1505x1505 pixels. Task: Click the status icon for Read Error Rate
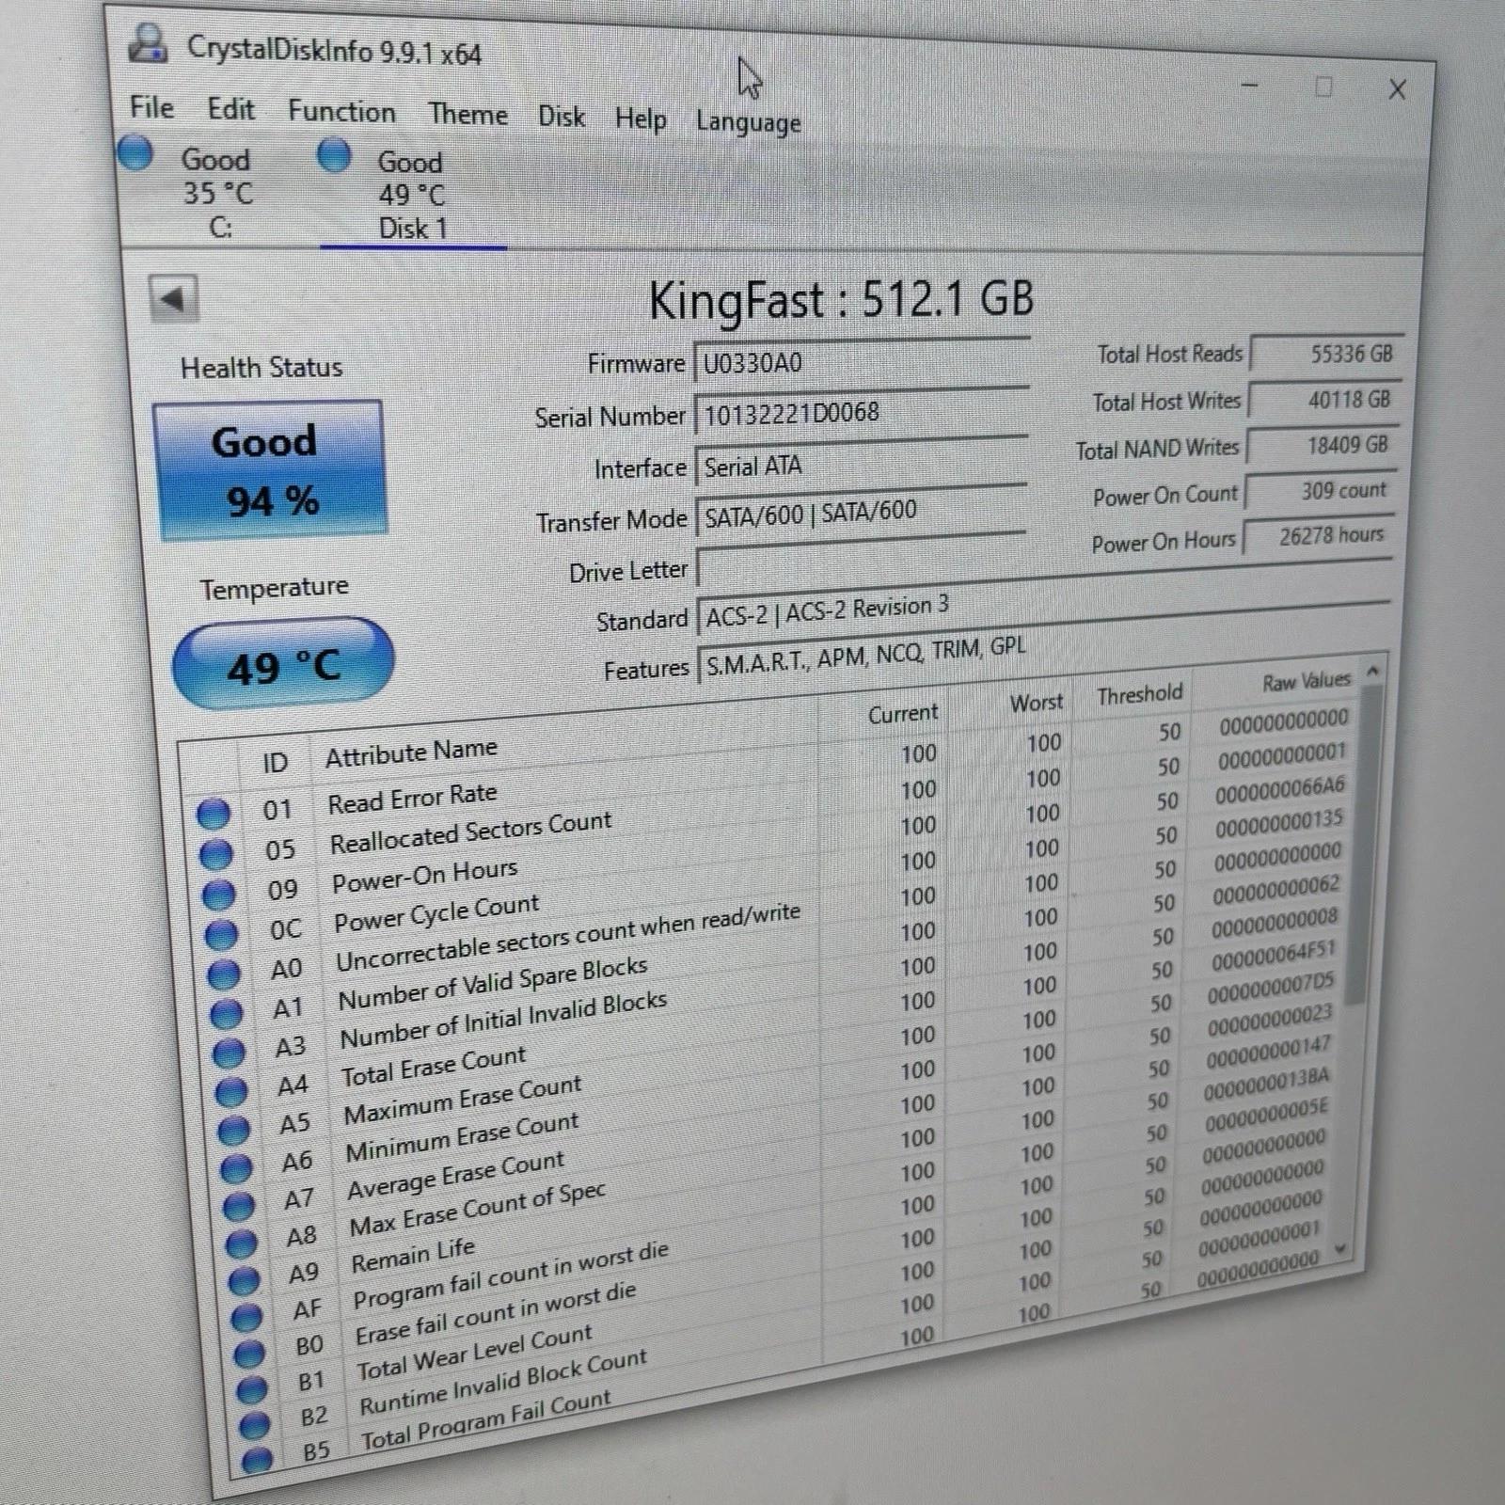point(214,814)
